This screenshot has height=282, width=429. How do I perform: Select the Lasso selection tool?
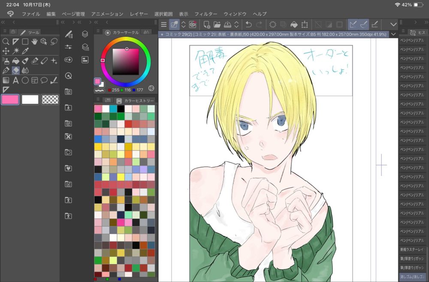(54, 42)
